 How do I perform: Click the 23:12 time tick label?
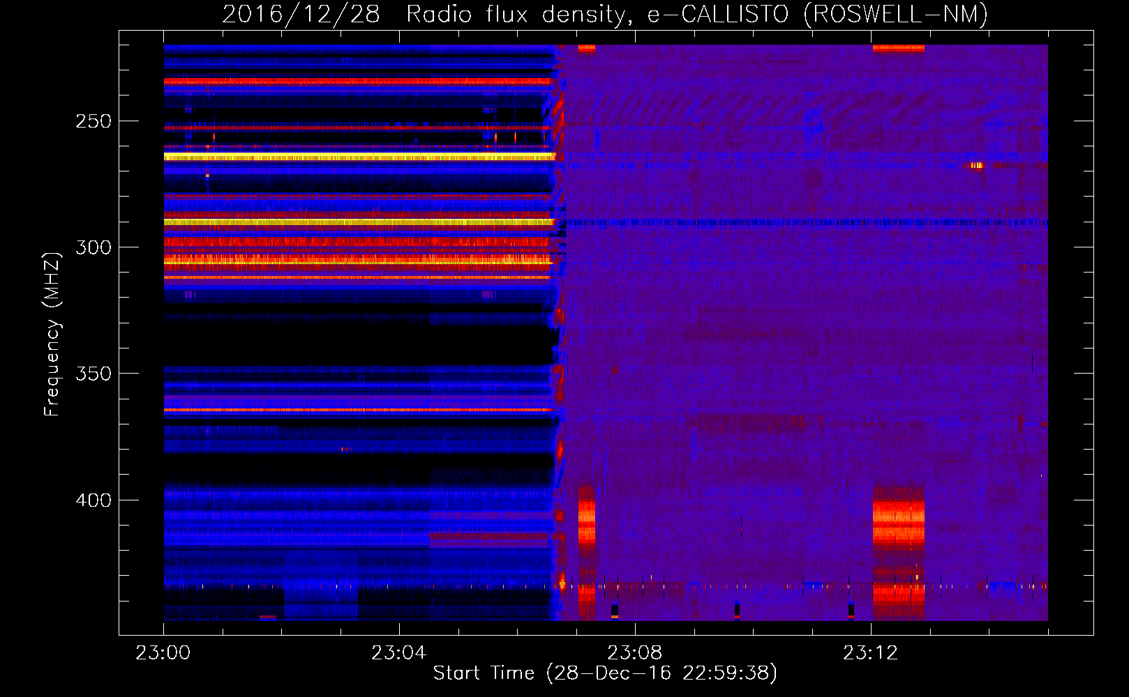coord(871,652)
